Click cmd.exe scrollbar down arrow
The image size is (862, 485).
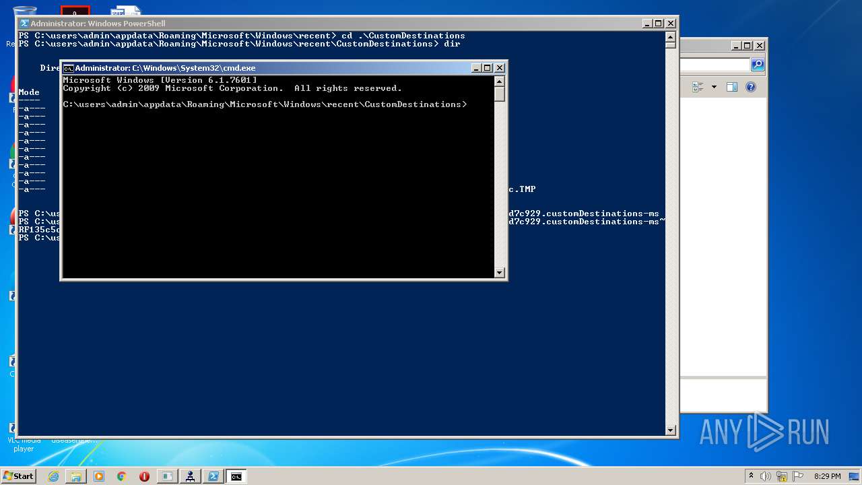pyautogui.click(x=500, y=272)
